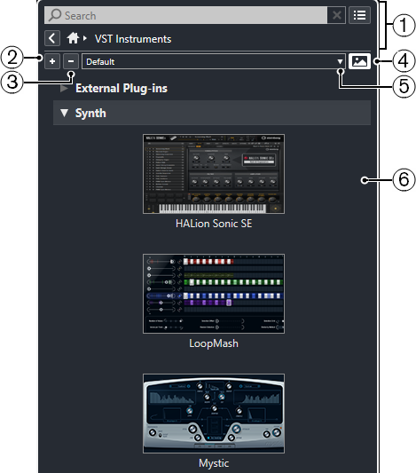Clear the search field with X
Viewport: 416px width, 473px height.
pos(337,15)
